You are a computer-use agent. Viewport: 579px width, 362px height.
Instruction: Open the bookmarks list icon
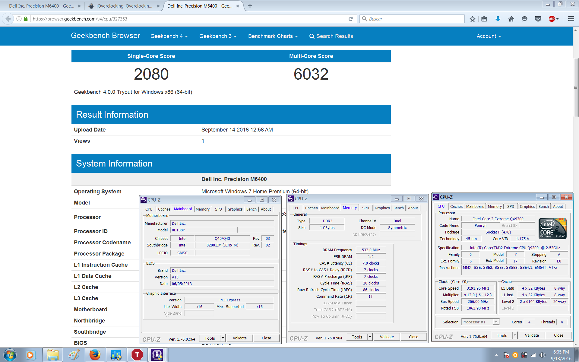484,19
